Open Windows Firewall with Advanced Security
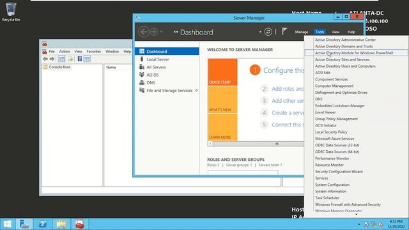 (x=348, y=204)
